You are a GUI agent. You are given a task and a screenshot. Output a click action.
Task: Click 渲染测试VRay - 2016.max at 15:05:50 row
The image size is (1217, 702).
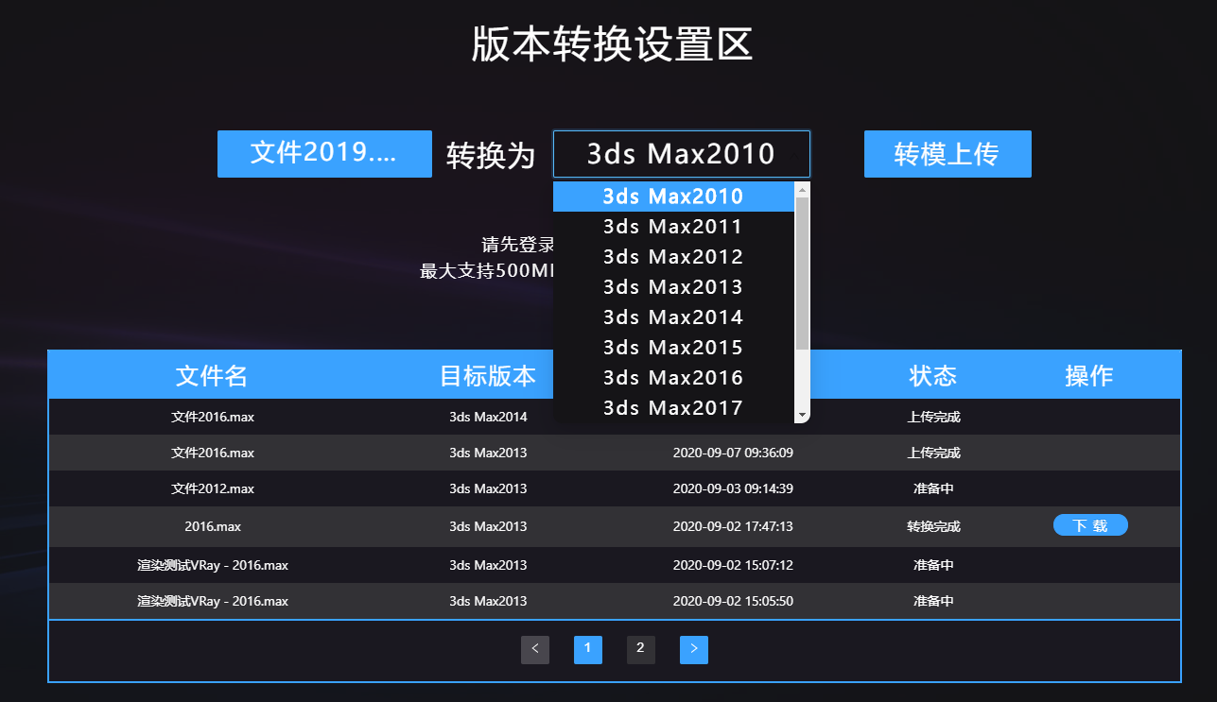click(213, 601)
